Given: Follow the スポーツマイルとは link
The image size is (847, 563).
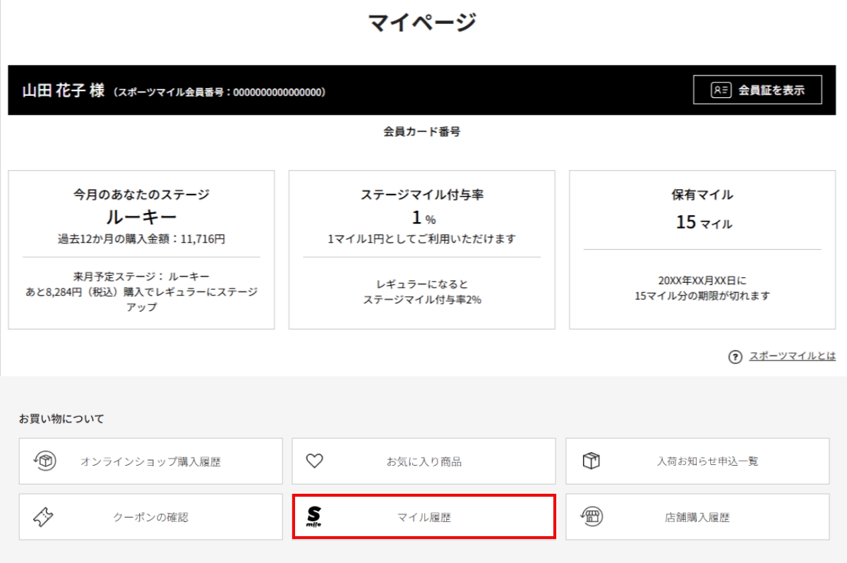Looking at the screenshot, I should coord(792,357).
